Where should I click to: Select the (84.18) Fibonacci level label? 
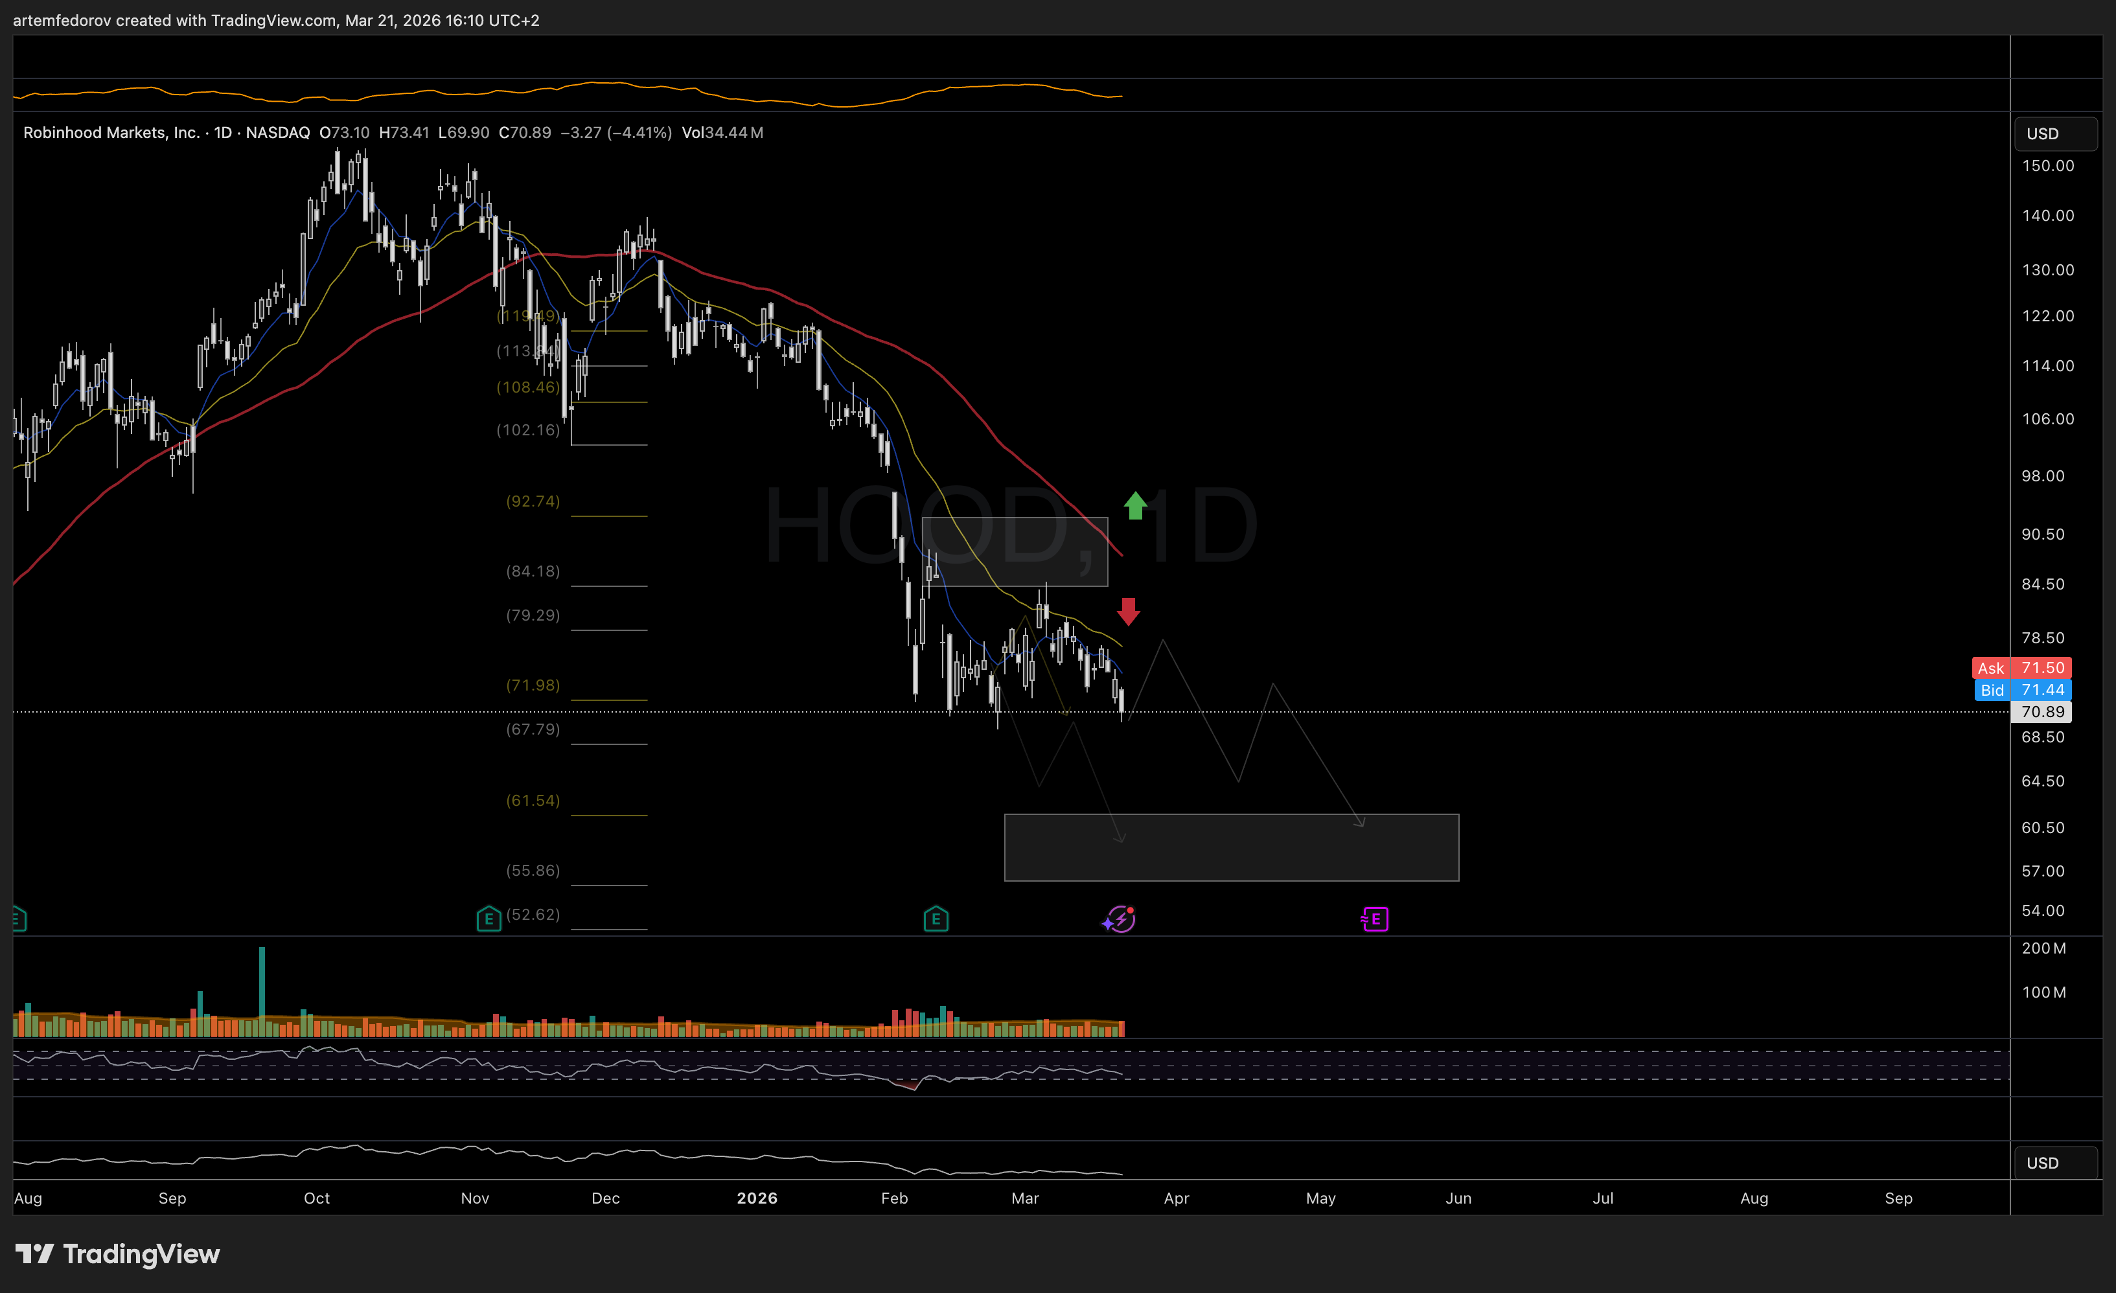click(x=533, y=572)
